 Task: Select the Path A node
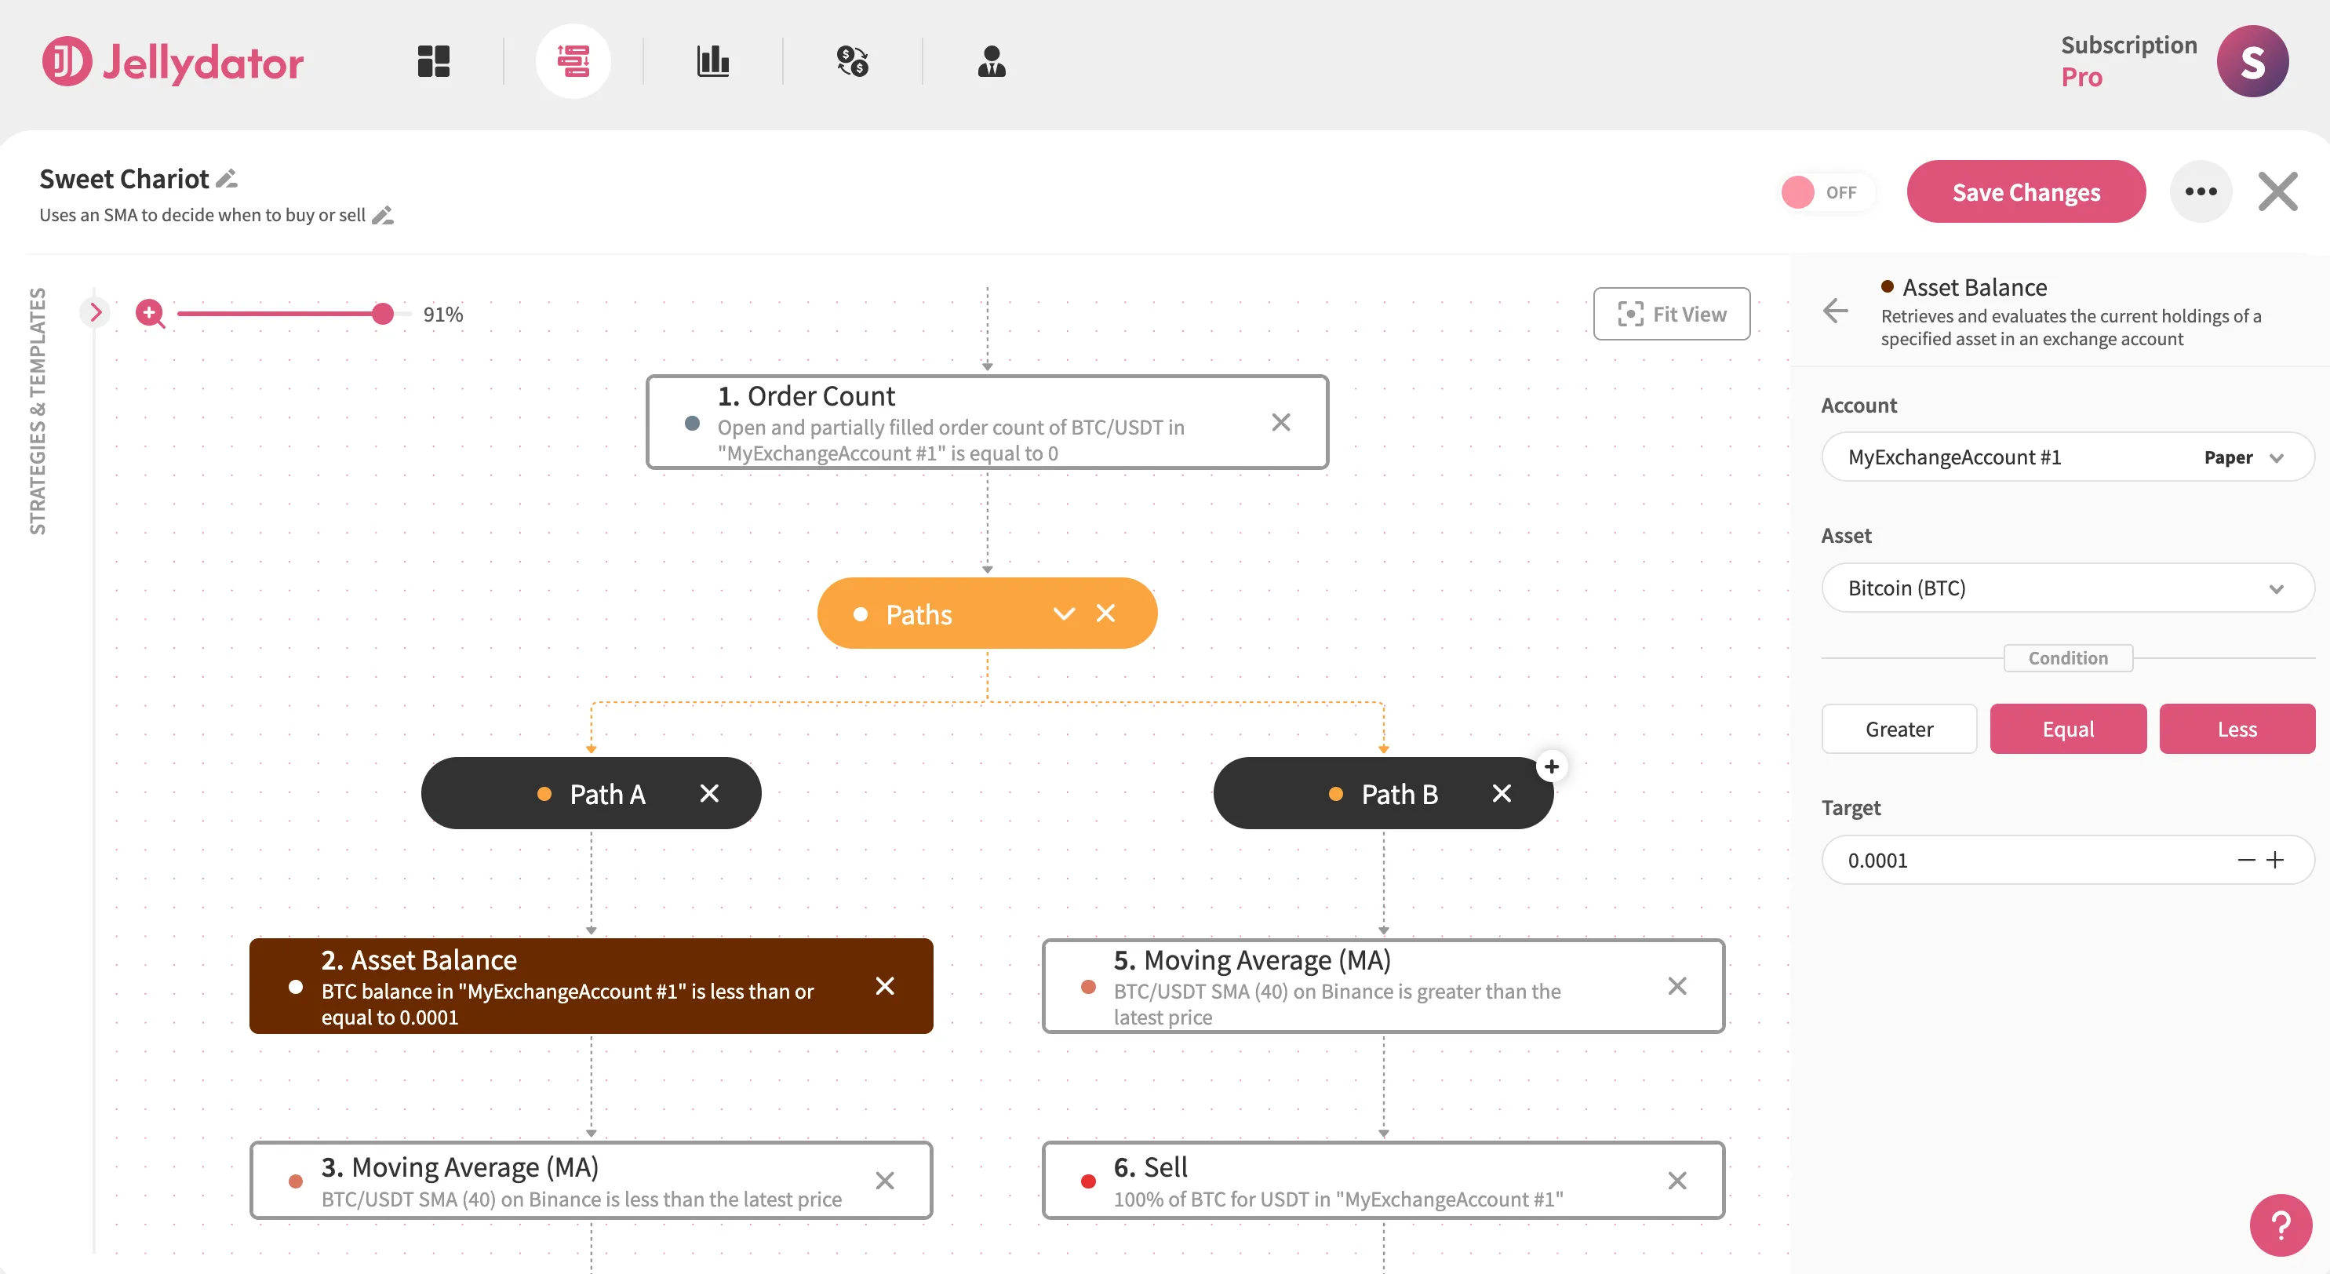click(x=591, y=793)
